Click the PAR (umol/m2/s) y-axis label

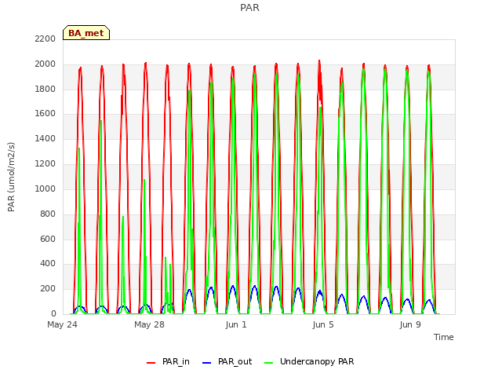(11, 177)
